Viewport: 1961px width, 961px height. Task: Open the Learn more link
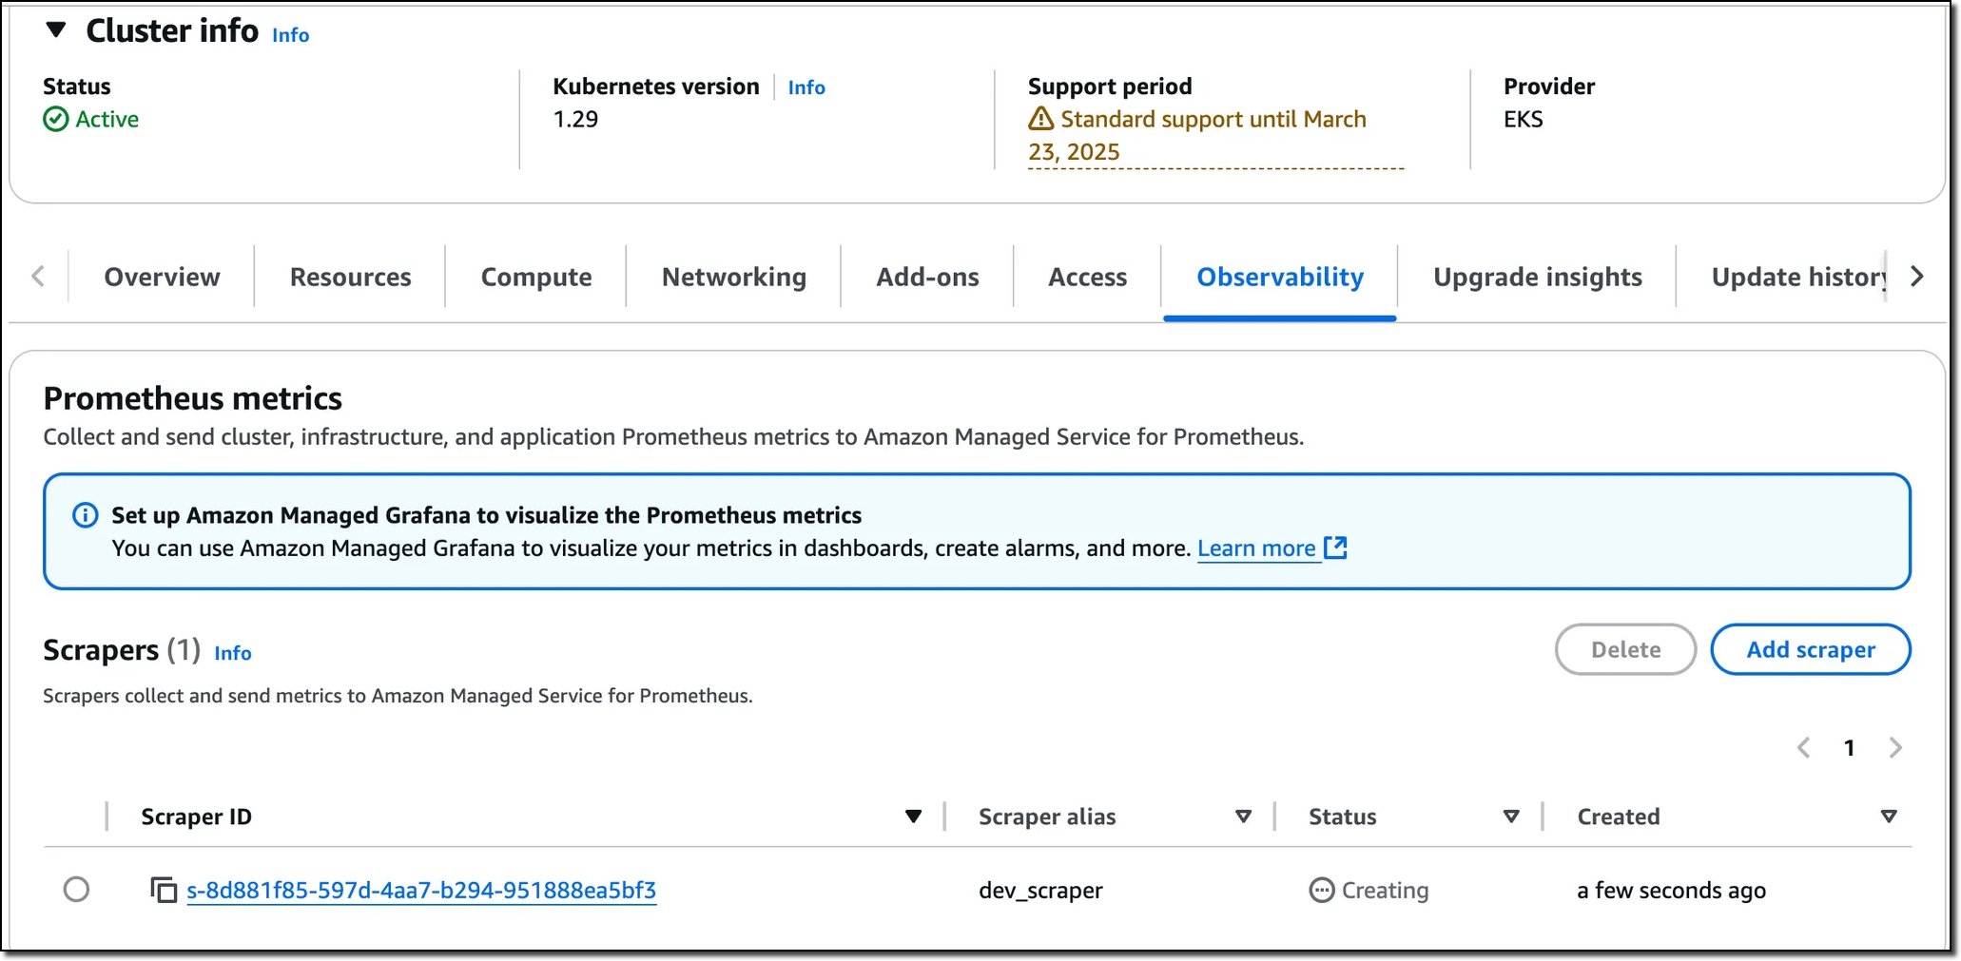(x=1256, y=548)
